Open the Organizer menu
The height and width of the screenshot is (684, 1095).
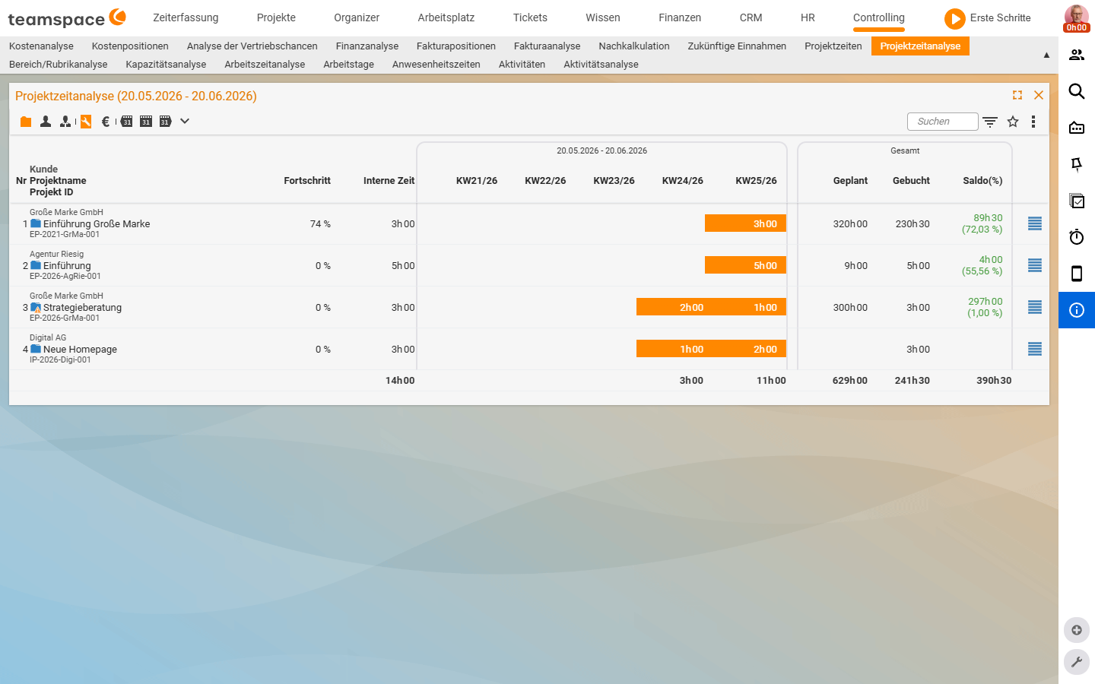(x=357, y=17)
